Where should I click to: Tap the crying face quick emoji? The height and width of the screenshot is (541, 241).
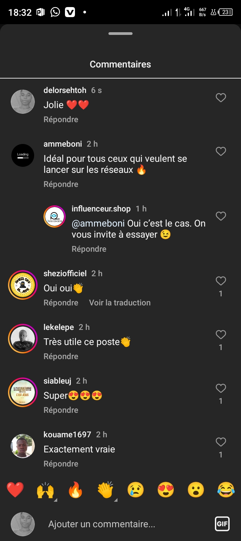(136, 490)
